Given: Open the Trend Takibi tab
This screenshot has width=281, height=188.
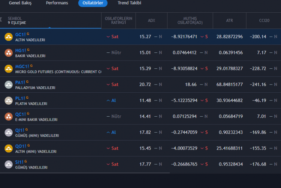Looking at the screenshot, I should 129,3.
